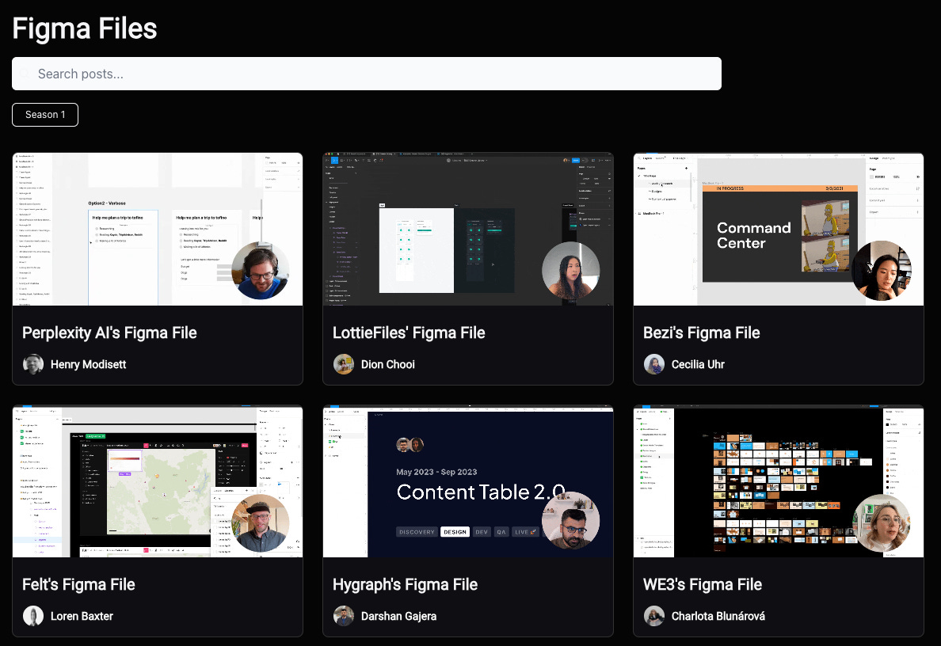Click the Bezi Command Center thumbnail
Viewport: 941px width, 646px height.
pyautogui.click(x=778, y=228)
